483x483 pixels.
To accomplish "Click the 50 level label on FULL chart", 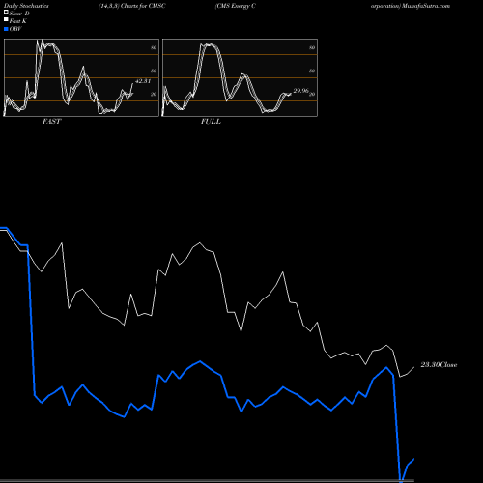I will coord(312,71).
